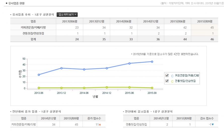Uncheck the 전통찻집/인삼찻집 legend checkbox

tap(167, 81)
